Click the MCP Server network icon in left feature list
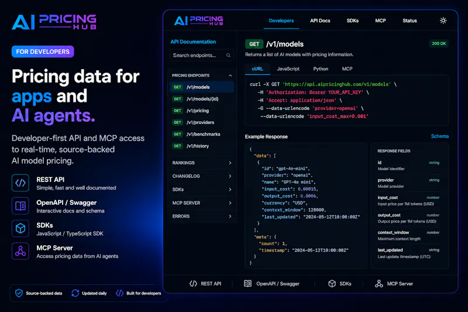Viewport: 468px width, 312px height. (20, 251)
